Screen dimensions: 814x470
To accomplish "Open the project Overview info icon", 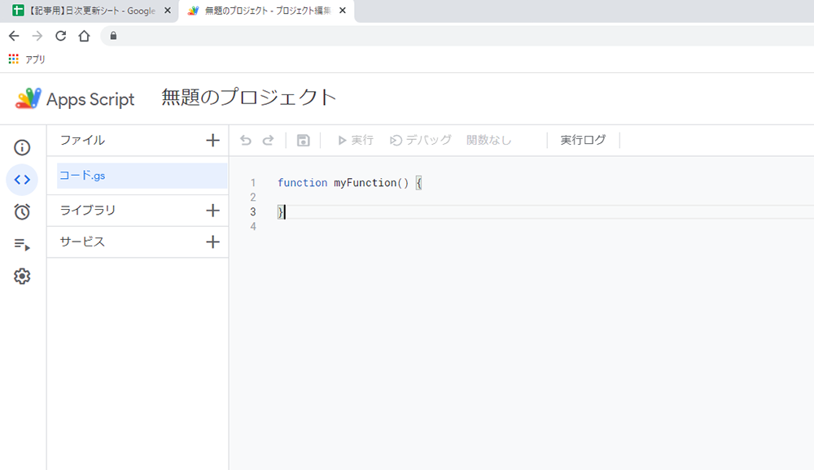I will click(22, 147).
